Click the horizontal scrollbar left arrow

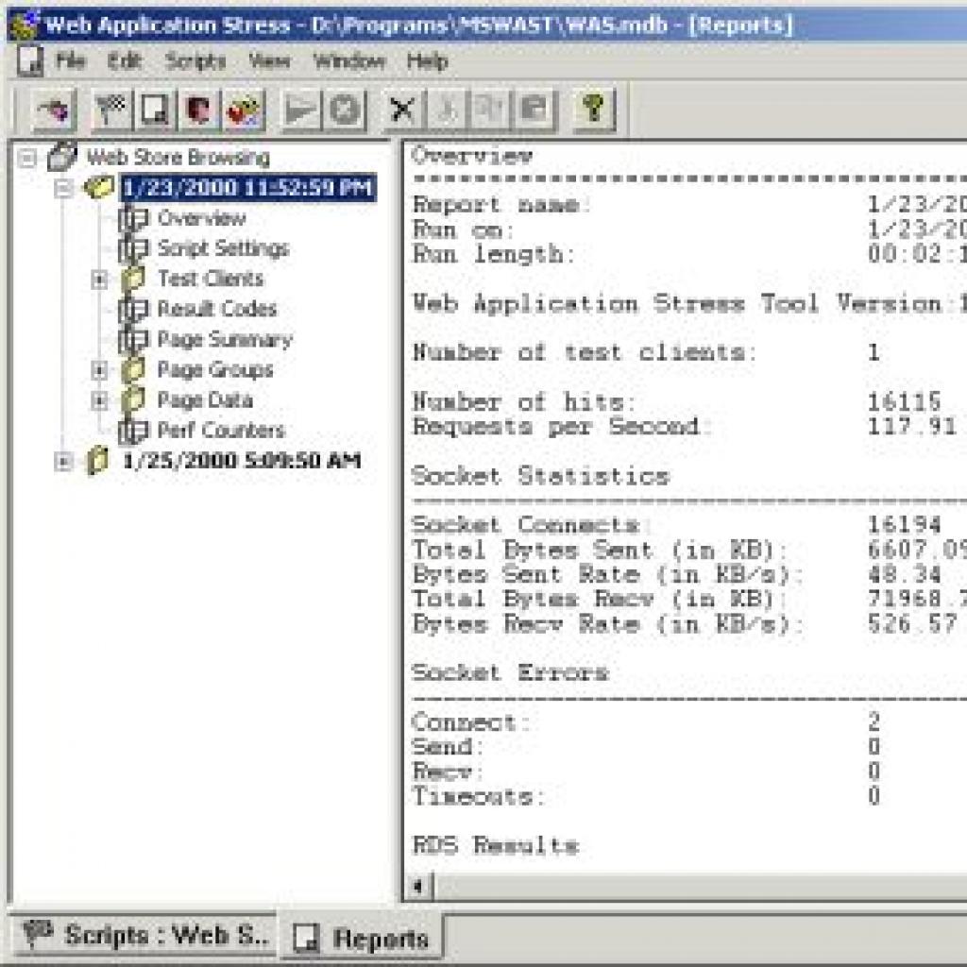pos(418,887)
